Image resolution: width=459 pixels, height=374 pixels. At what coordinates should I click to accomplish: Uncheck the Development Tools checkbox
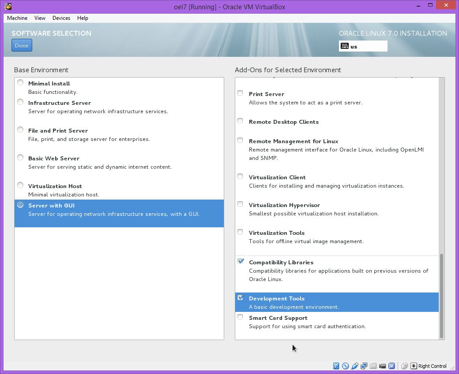point(241,297)
